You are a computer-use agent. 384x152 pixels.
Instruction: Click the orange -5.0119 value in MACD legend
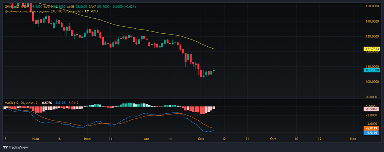pos(73,103)
